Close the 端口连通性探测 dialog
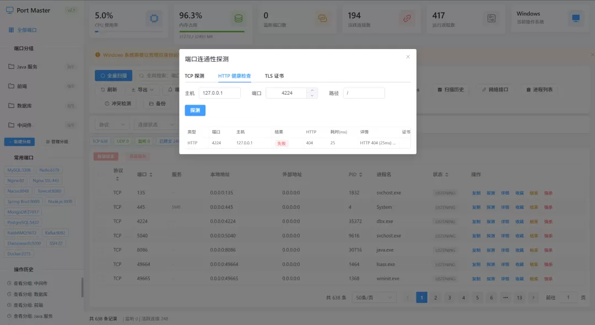The image size is (595, 325). pyautogui.click(x=408, y=57)
